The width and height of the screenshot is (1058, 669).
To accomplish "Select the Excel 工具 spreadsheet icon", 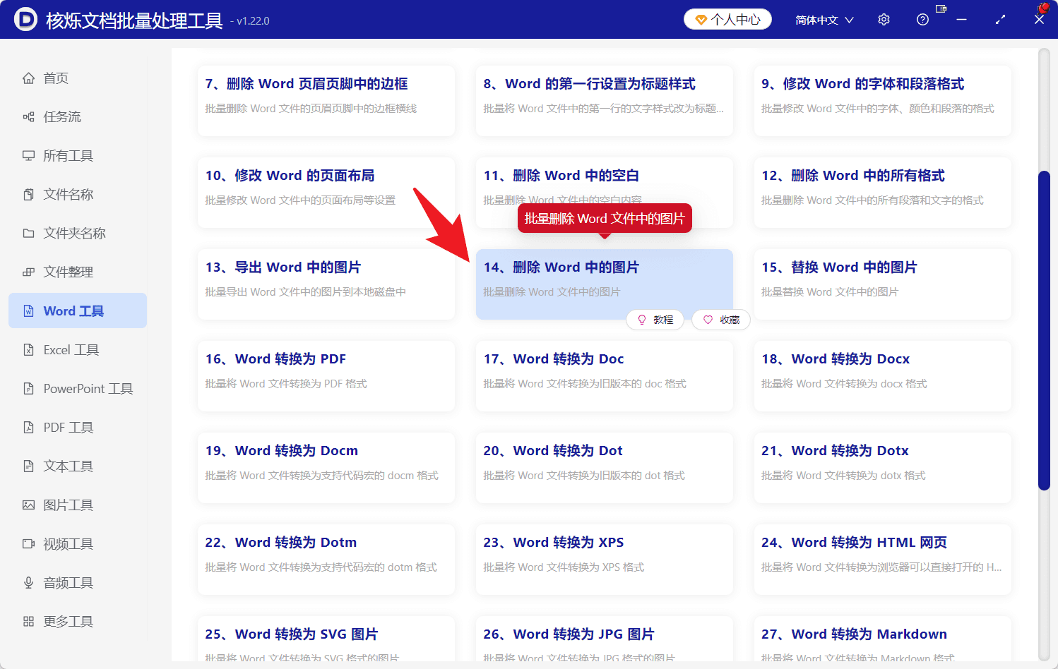I will tap(29, 349).
